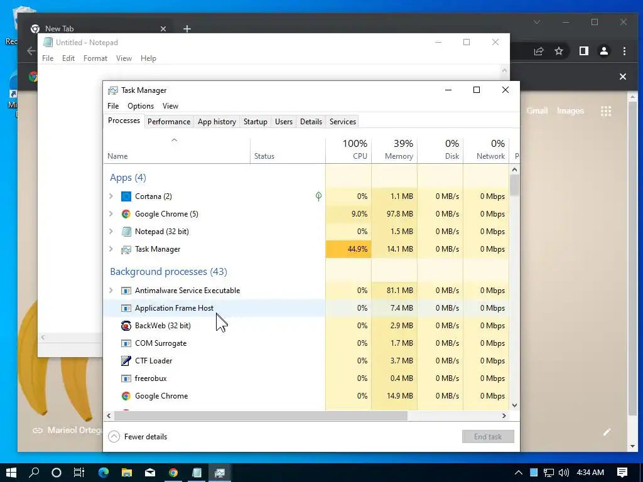Click the 4:34 AM taskbar clock
The image size is (643, 482).
coord(590,473)
